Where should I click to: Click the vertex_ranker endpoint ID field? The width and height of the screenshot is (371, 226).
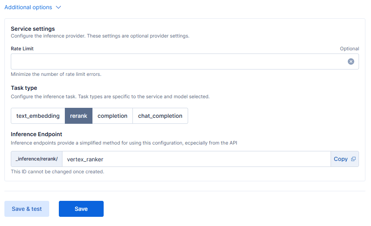tap(196, 159)
